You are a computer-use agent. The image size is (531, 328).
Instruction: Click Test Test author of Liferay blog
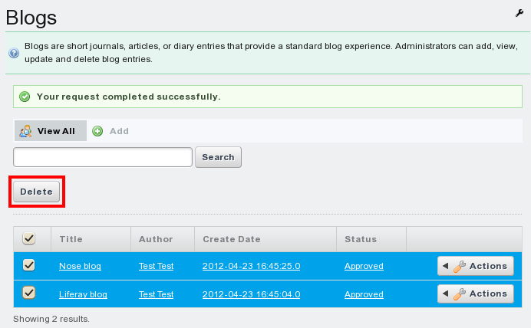[x=156, y=294]
